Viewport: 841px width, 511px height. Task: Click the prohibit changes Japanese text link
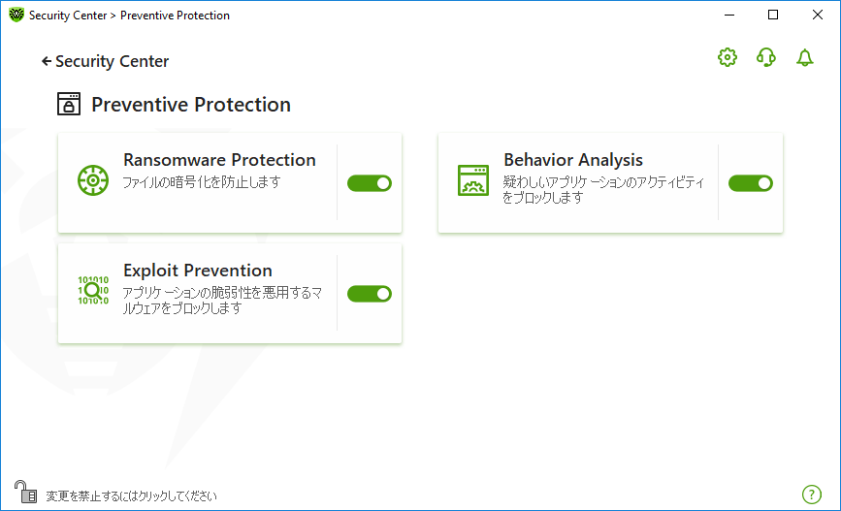131,496
